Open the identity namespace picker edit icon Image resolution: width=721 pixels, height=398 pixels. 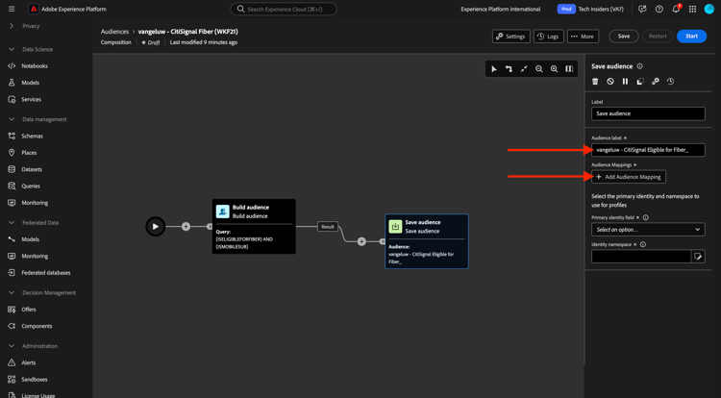[698, 257]
